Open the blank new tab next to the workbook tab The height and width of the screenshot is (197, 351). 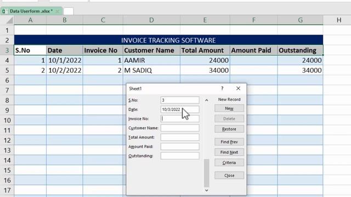[69, 11]
